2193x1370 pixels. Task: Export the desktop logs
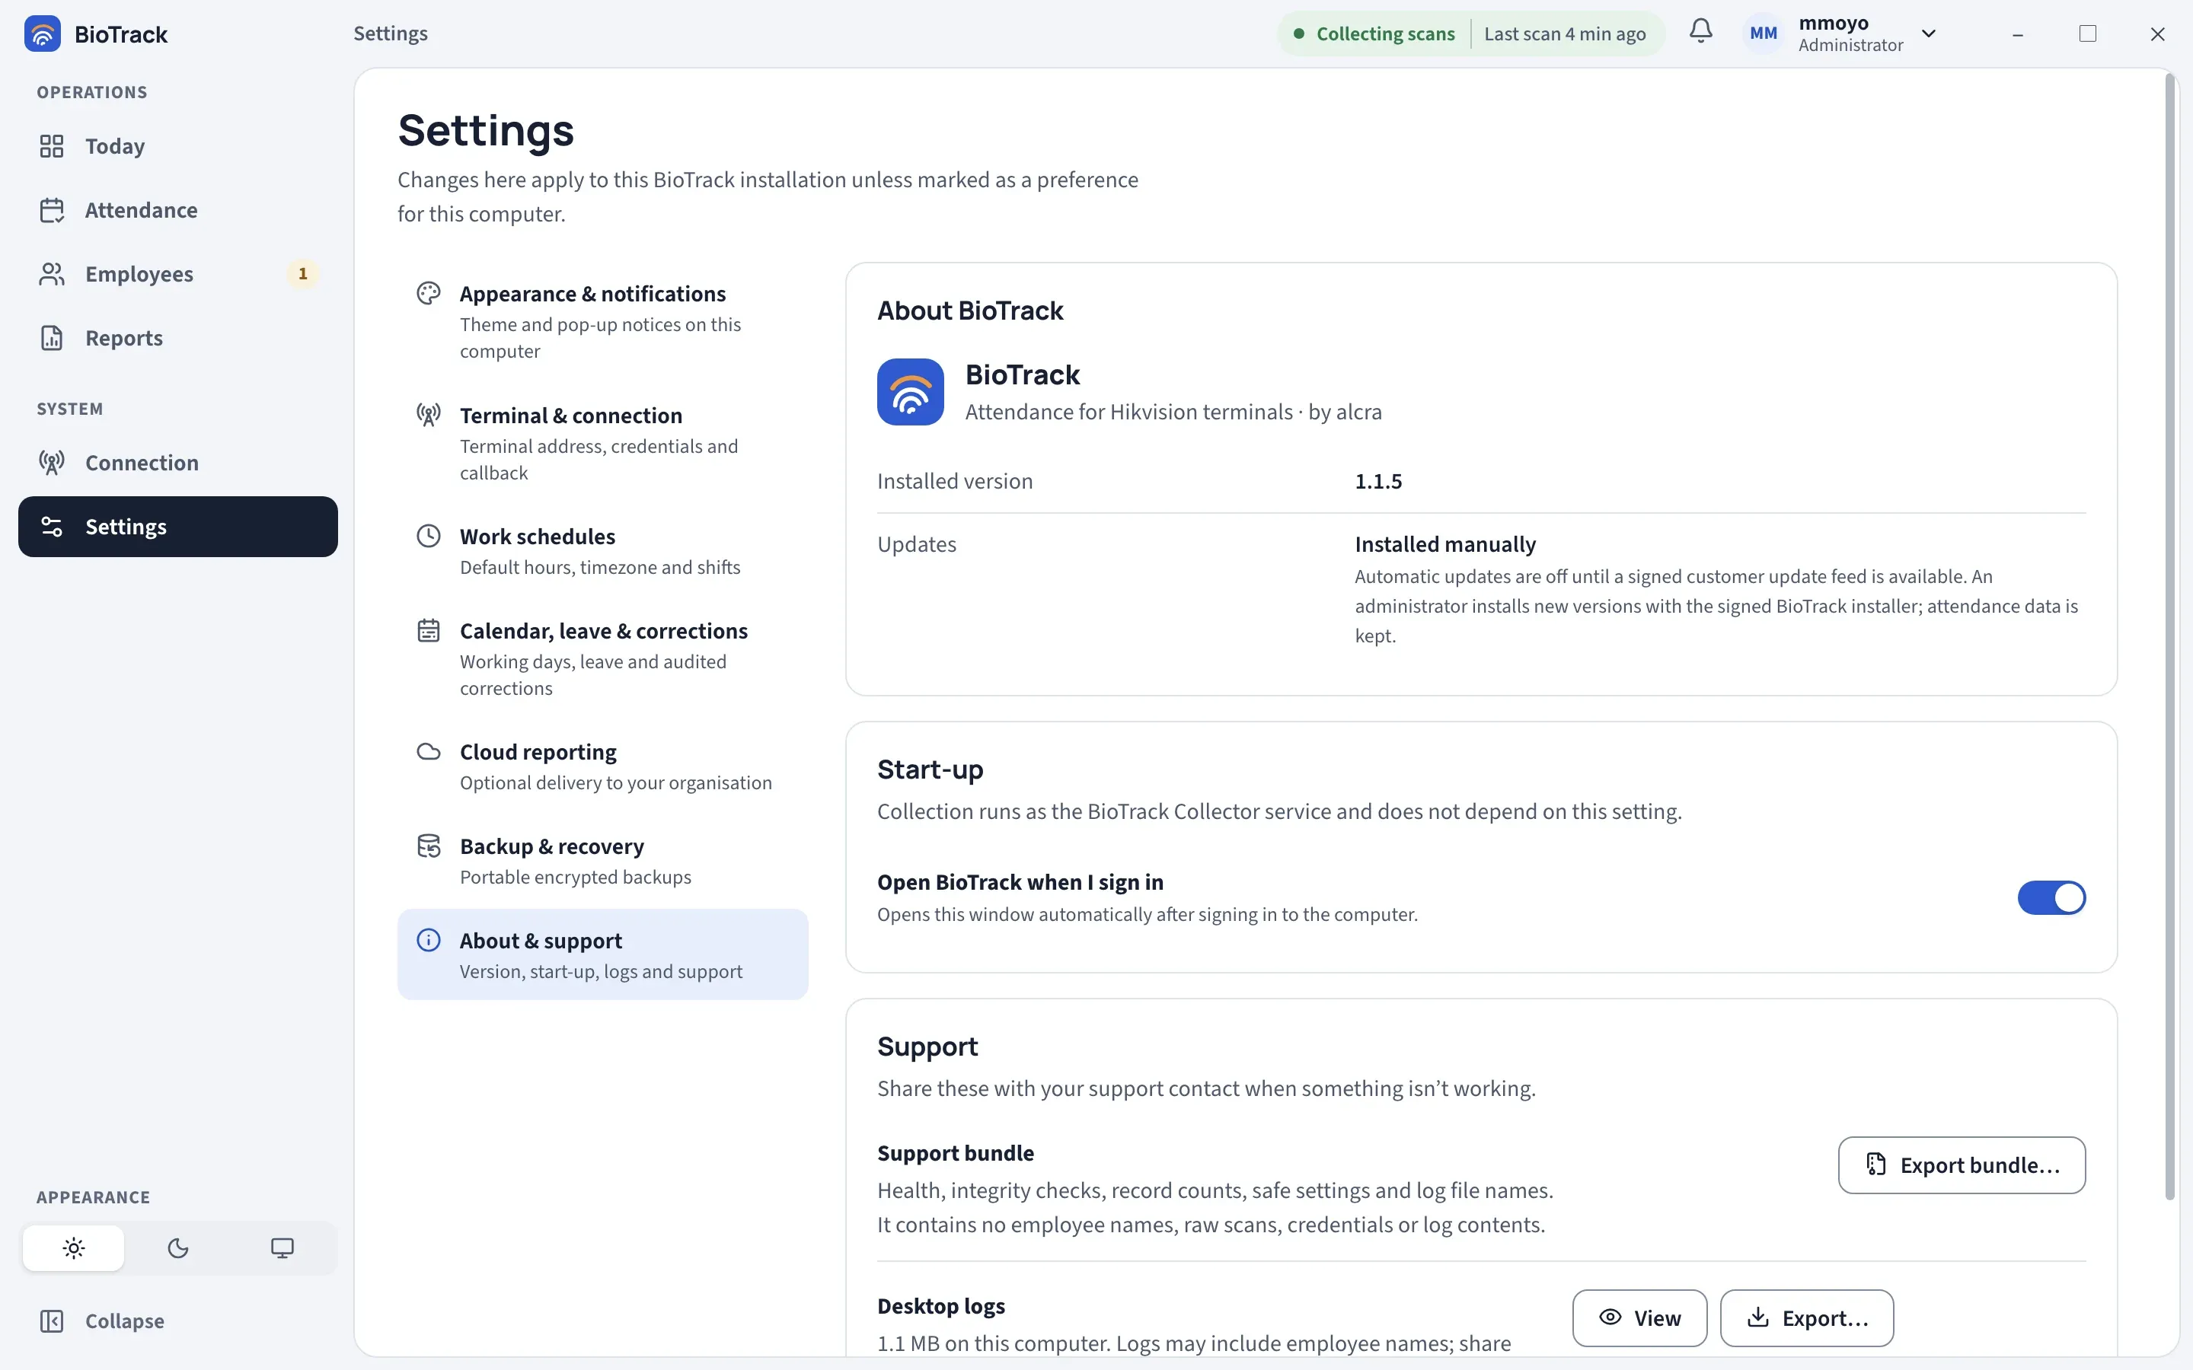click(1807, 1318)
